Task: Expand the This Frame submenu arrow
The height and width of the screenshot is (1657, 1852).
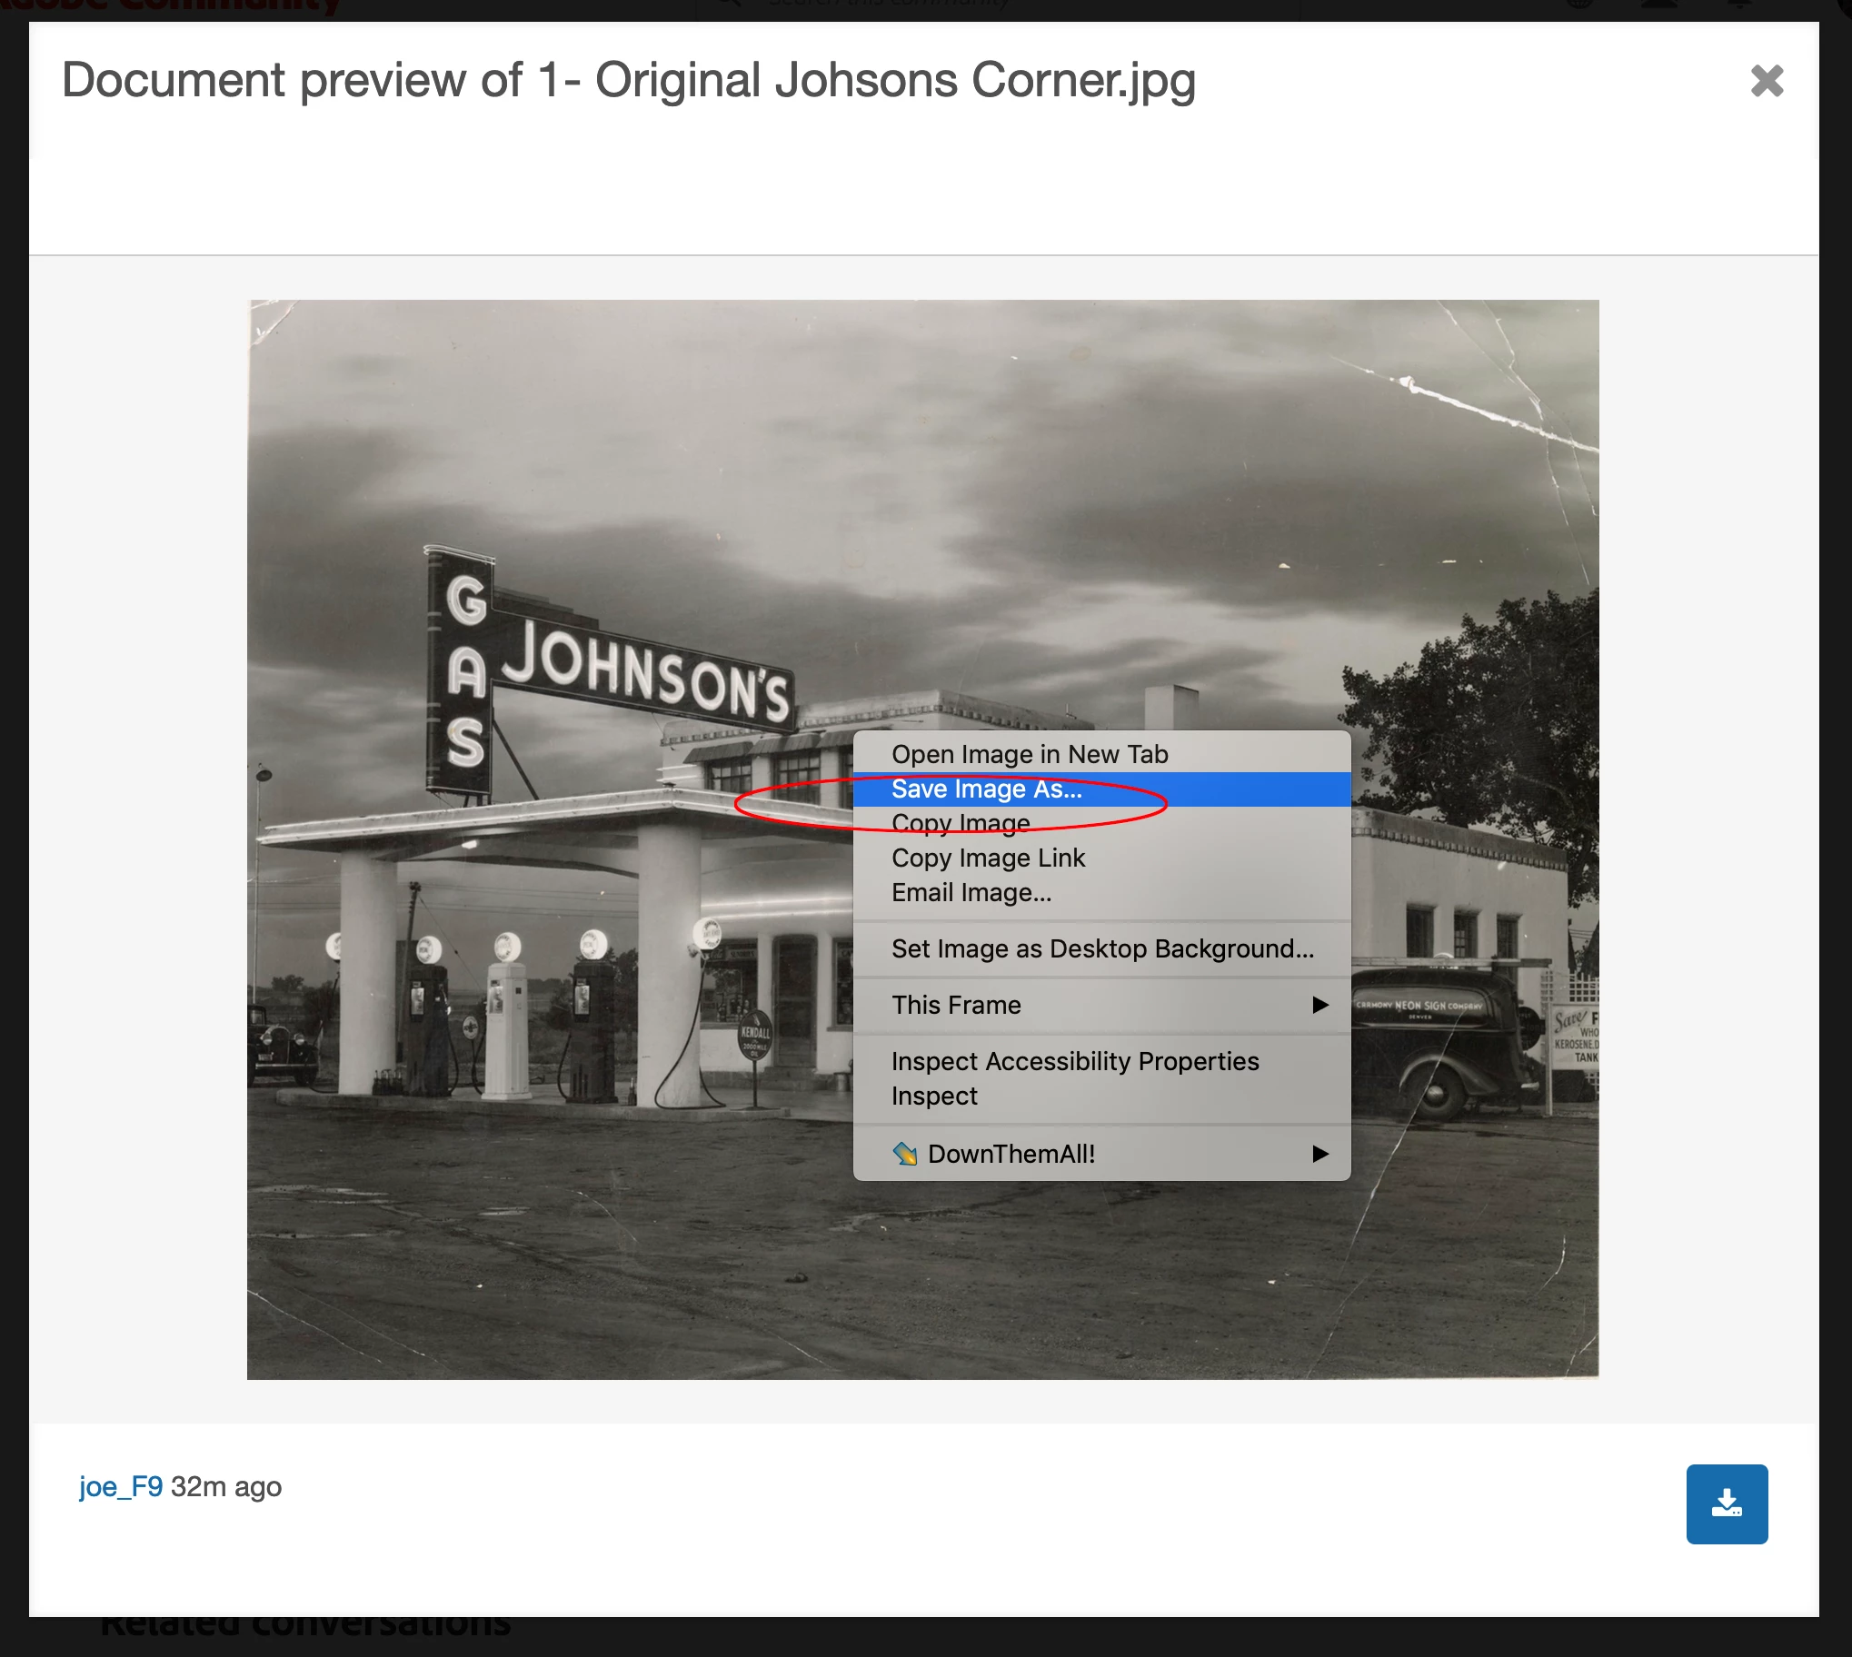Action: (1319, 1005)
